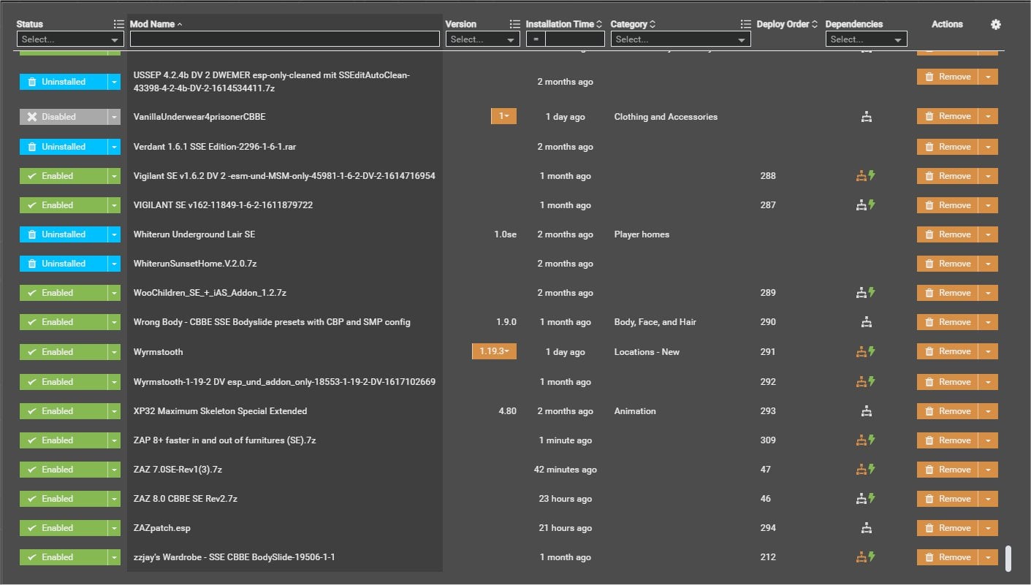Image resolution: width=1031 pixels, height=585 pixels.
Task: Open Category column filter list icon
Action: pos(745,24)
